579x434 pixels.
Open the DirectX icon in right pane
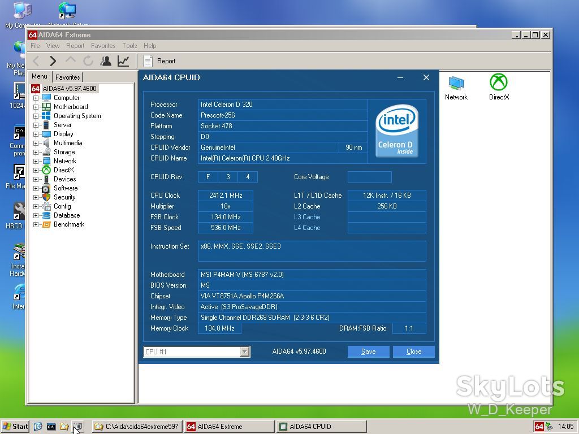(499, 82)
